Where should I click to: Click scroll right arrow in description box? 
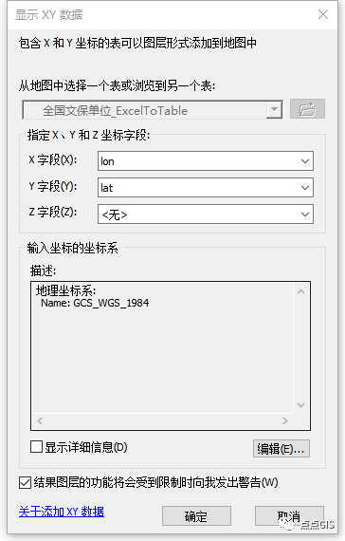[x=285, y=420]
